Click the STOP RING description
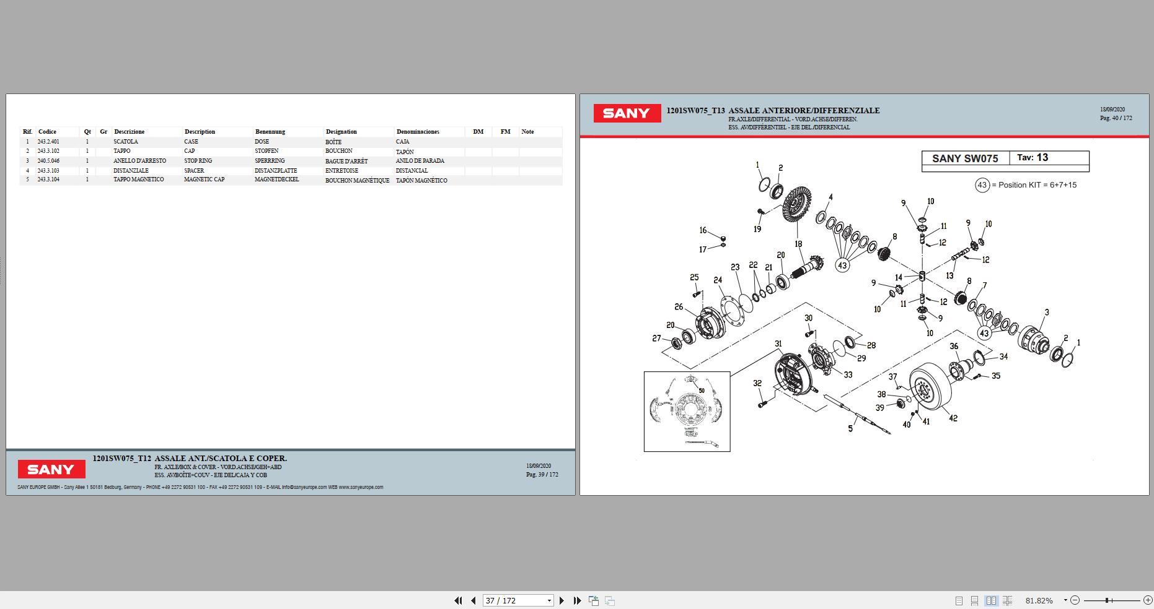The image size is (1154, 609). (198, 161)
